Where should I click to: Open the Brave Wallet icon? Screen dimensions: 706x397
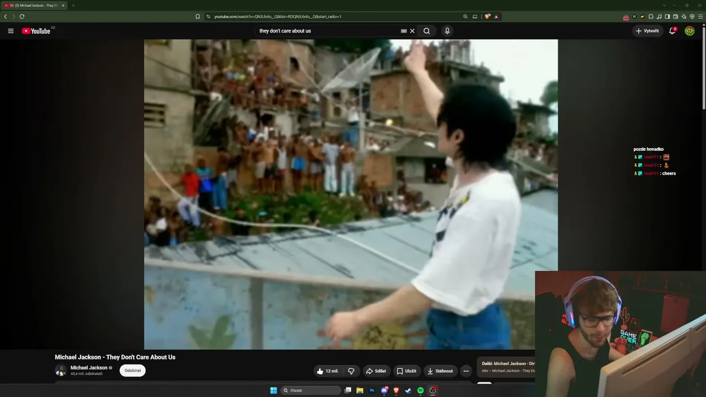coord(676,17)
